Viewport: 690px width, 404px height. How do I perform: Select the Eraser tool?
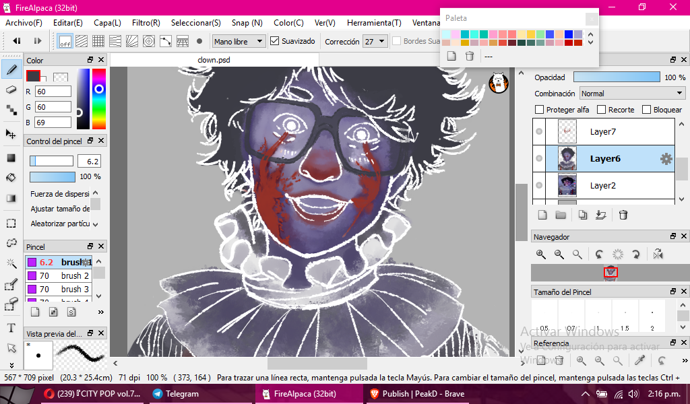11,90
